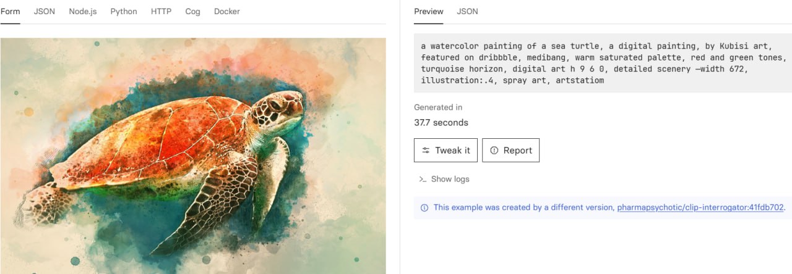Open the HTTP tab
This screenshot has width=792, height=274.
[x=161, y=11]
